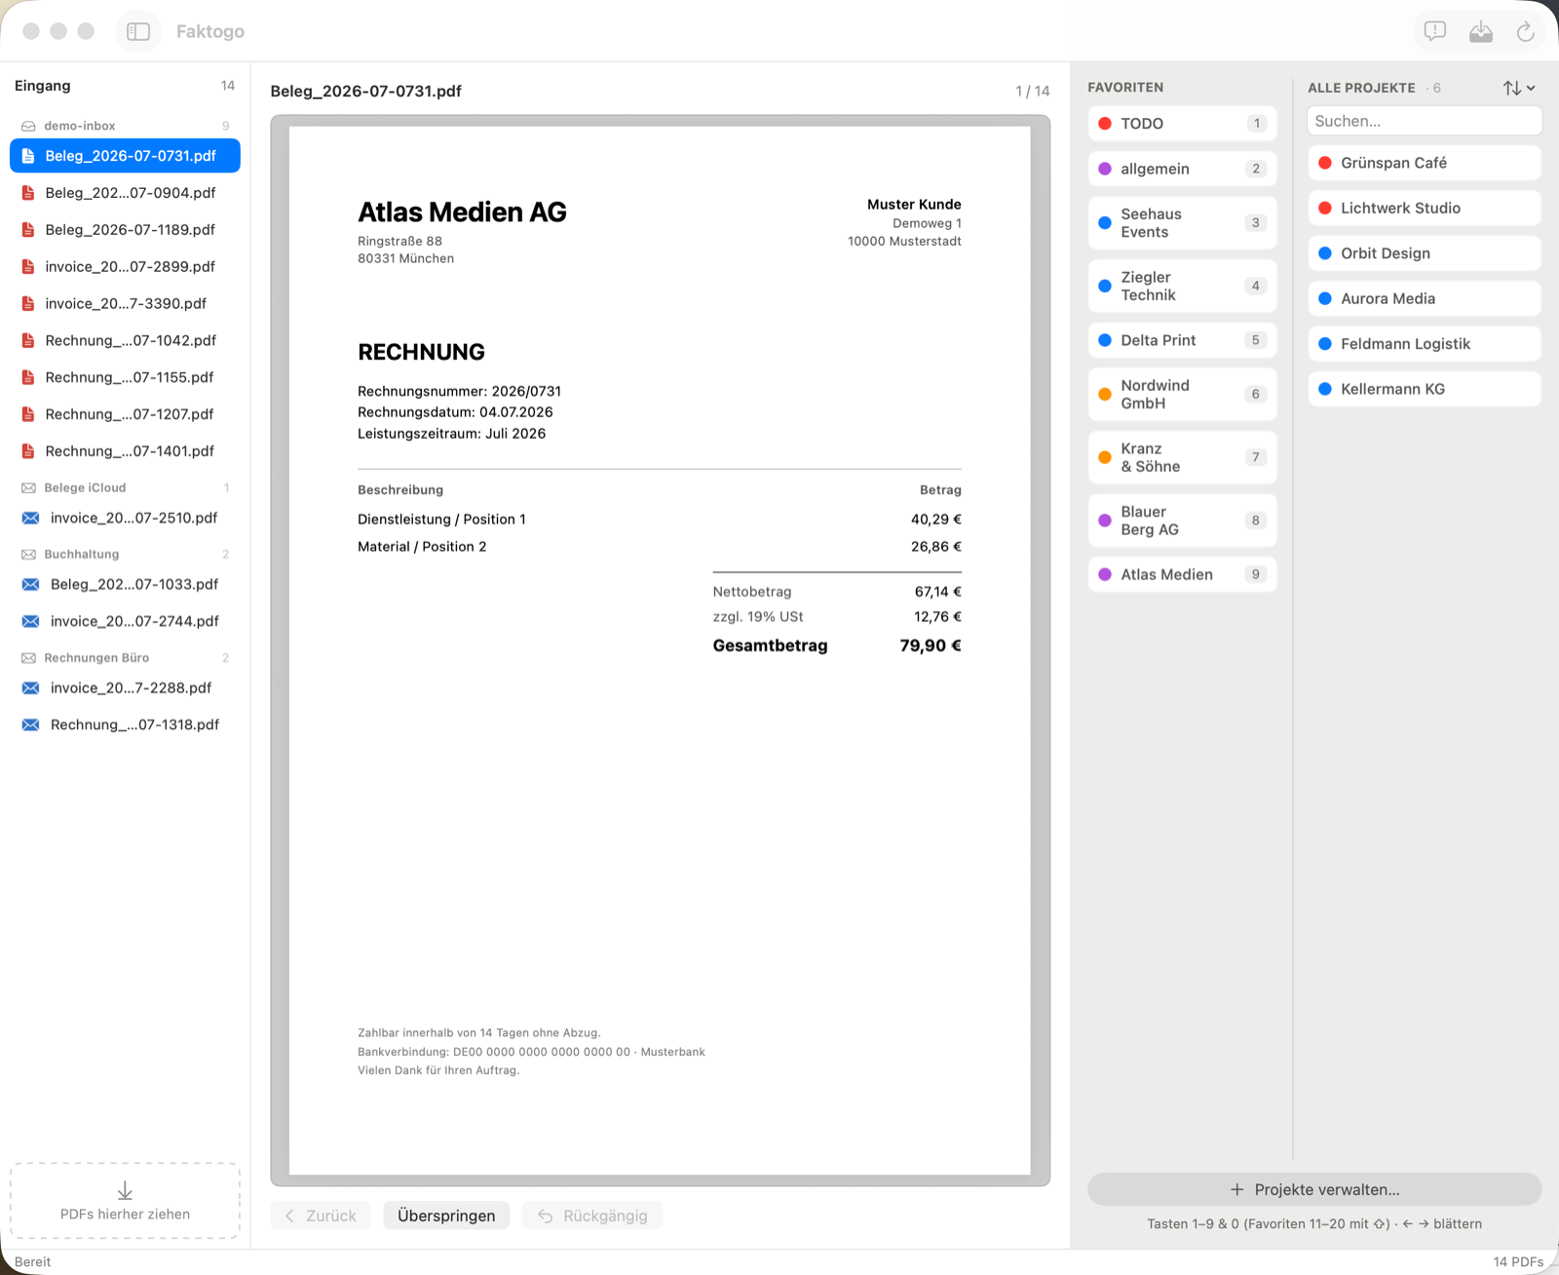Assign to Nordwind GmbH favorite

(x=1182, y=395)
